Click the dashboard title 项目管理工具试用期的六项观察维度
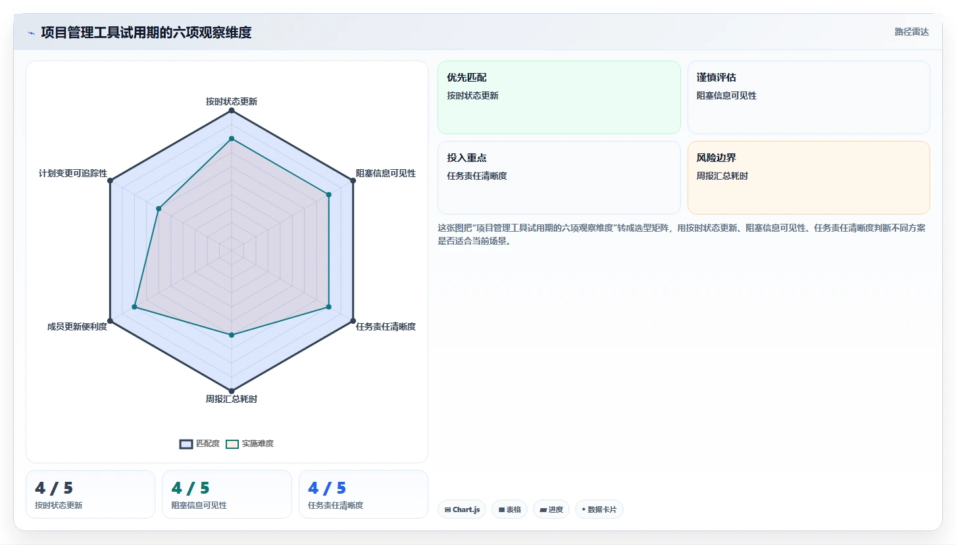 point(146,32)
